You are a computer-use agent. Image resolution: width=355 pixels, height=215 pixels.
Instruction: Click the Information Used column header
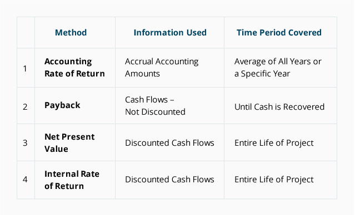(170, 33)
